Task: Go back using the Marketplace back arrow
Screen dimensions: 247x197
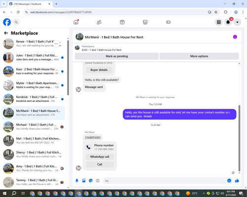Action: [x=6, y=33]
